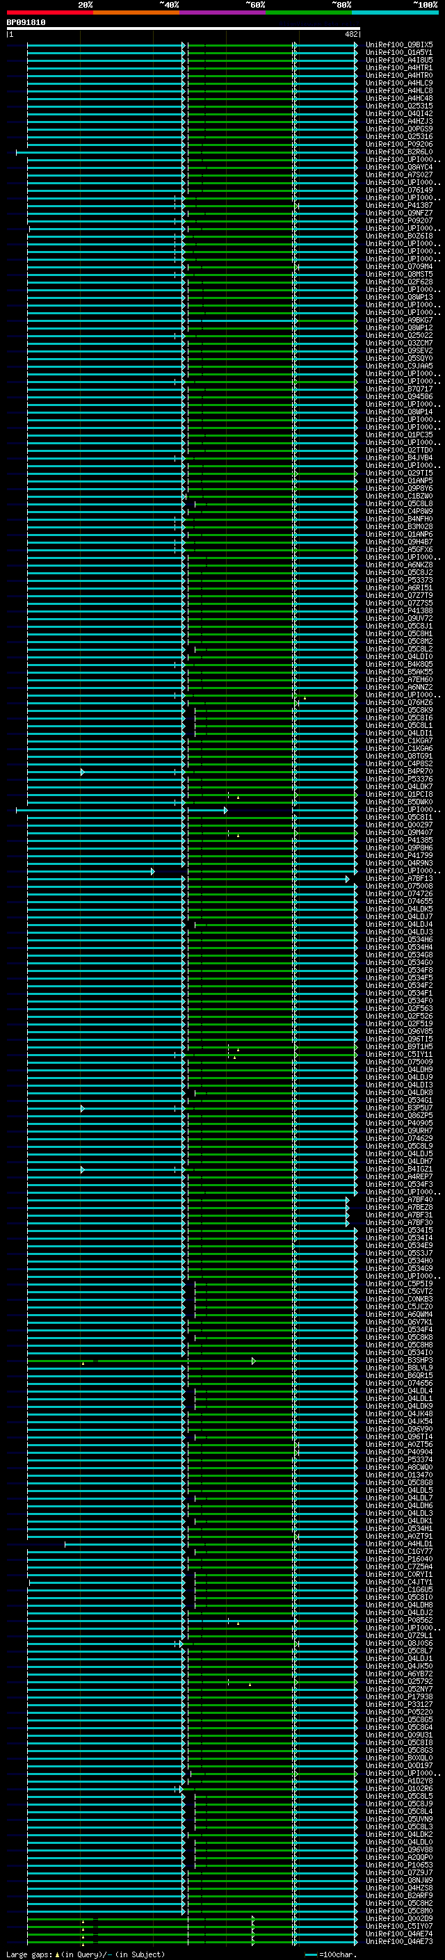Click hit label UniRef100_Q2TTD0
Screen dimensions: 445x1960
[x=399, y=450]
